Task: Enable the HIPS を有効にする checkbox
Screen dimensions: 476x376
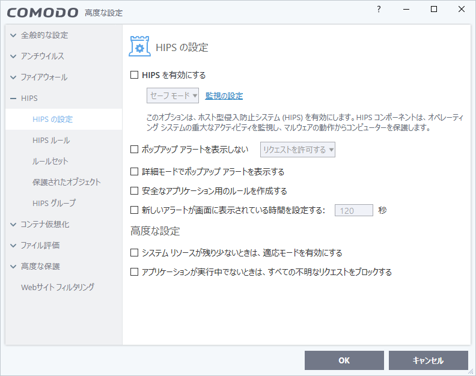Action: pos(135,76)
